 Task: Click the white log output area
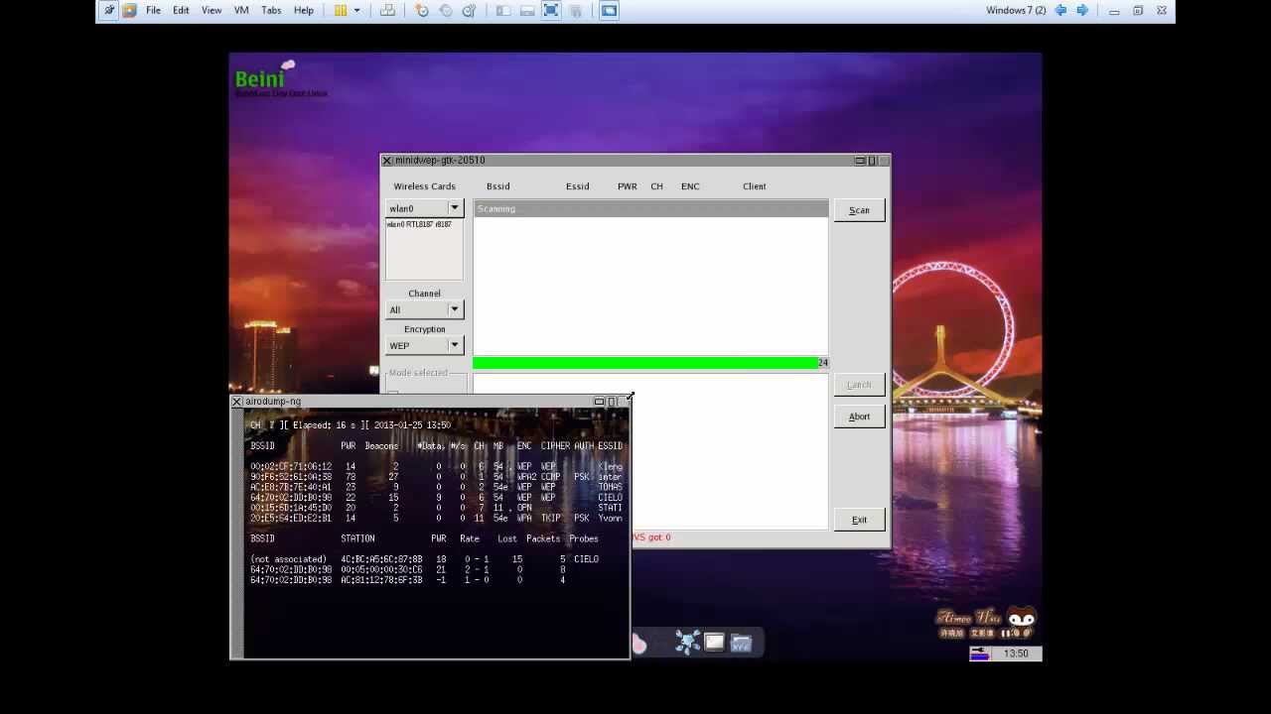[x=650, y=451]
